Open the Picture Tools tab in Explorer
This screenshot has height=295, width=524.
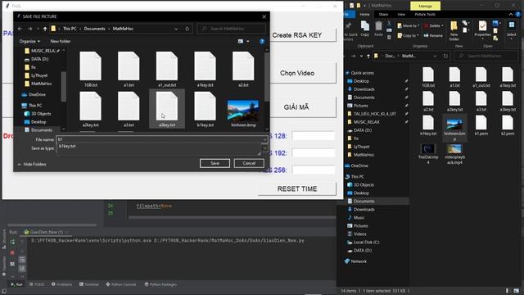click(425, 15)
